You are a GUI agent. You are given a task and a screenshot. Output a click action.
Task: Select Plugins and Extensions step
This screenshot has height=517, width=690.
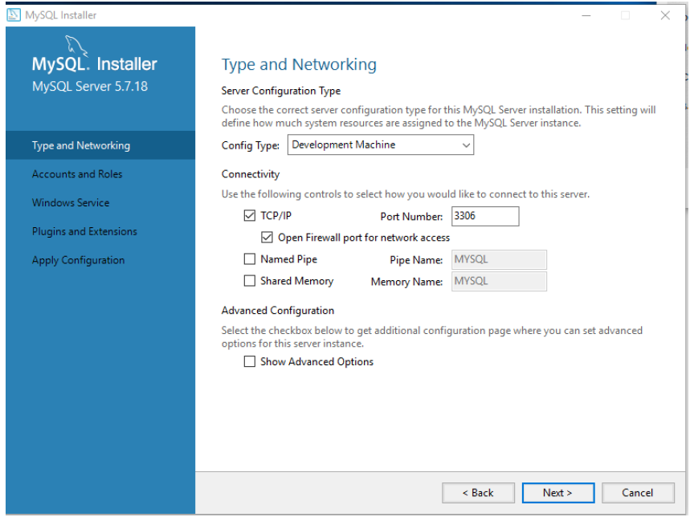[x=84, y=232]
